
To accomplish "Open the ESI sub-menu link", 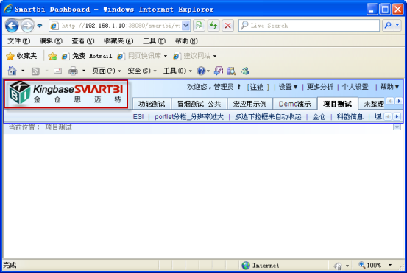I will (x=138, y=117).
